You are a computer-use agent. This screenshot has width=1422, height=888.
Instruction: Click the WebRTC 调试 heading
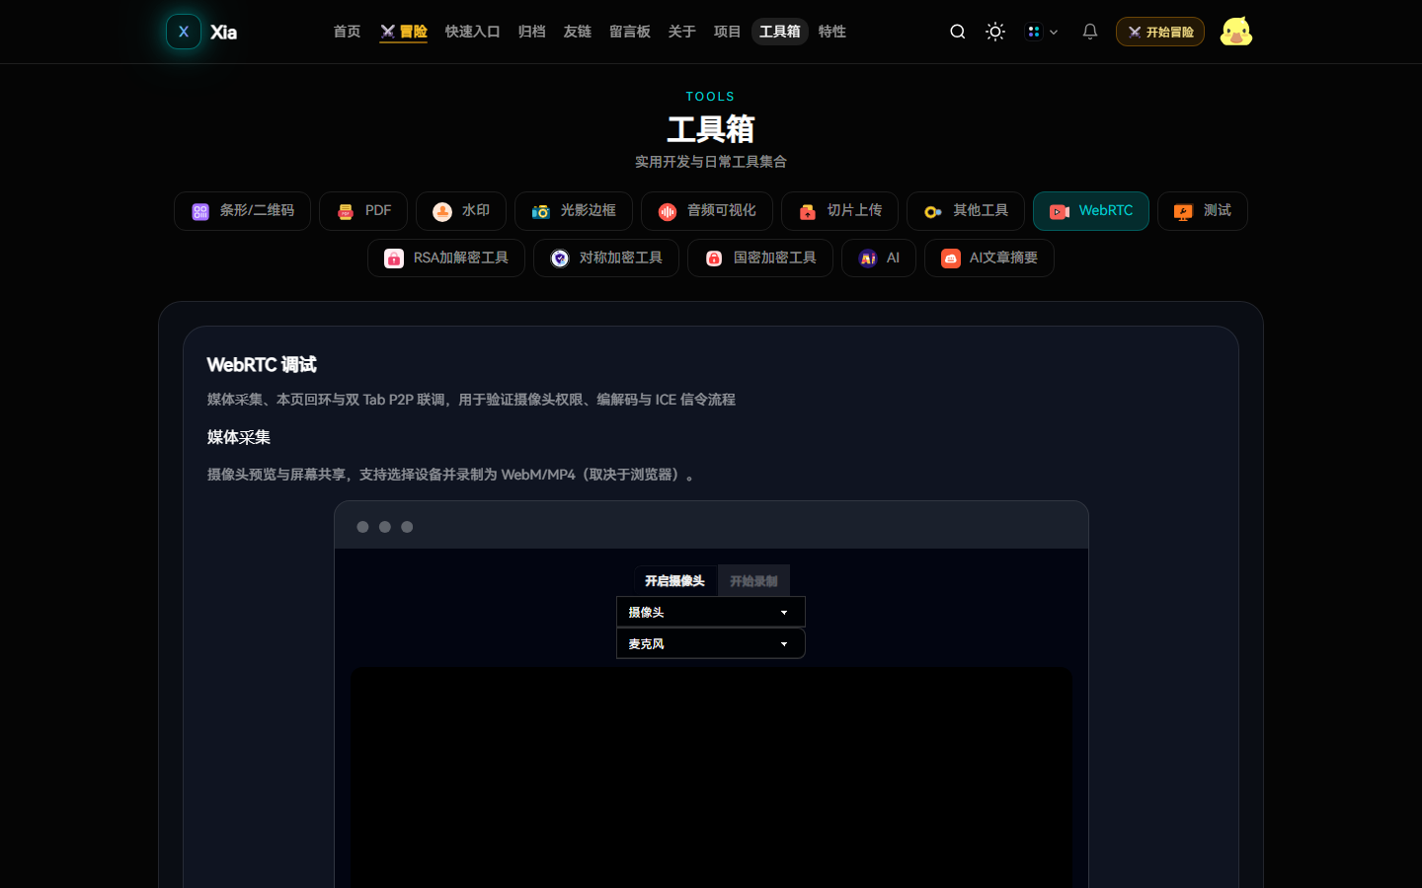pos(262,365)
